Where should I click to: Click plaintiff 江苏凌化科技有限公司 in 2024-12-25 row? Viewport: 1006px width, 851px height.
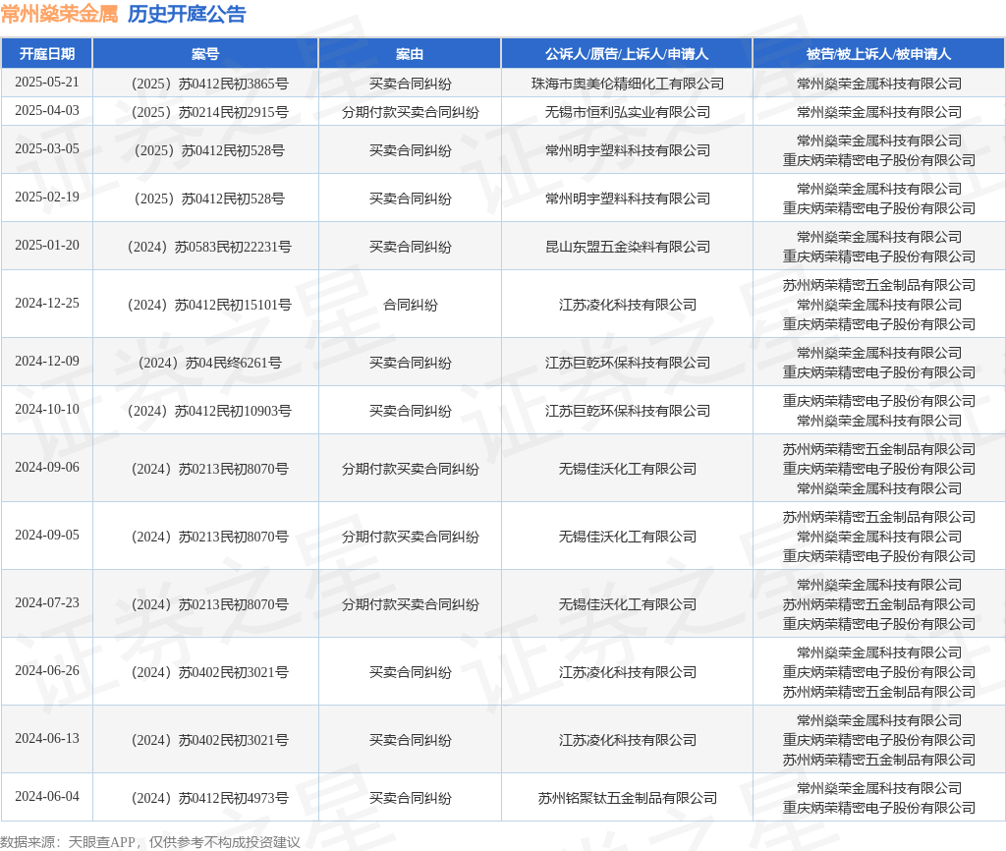click(628, 305)
